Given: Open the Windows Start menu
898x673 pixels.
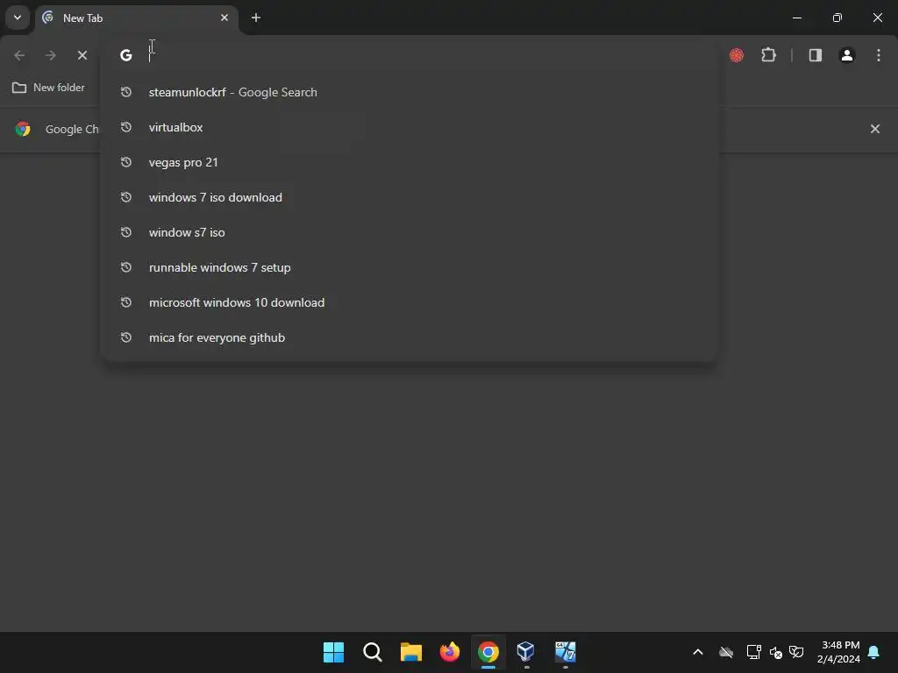Looking at the screenshot, I should pos(333,652).
